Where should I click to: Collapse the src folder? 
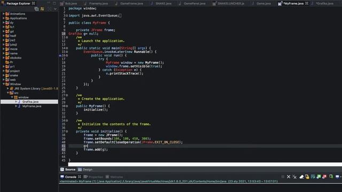pyautogui.click(x=8, y=93)
